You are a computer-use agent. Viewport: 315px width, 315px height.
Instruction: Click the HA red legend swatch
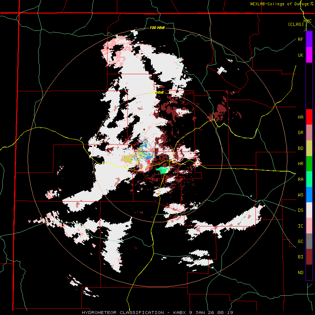point(309,117)
